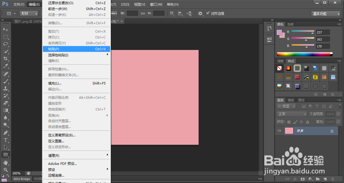Choose 前进一步(W) from the Edit menu
The height and width of the screenshot is (183, 344).
click(x=76, y=9)
